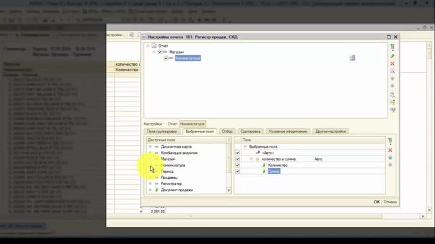
Task: Click the move down arrow beside structure tree
Action: point(392,86)
